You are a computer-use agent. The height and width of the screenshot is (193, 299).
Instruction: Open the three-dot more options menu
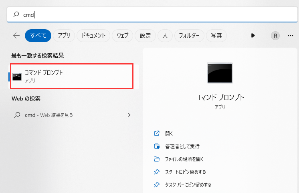[291, 36]
